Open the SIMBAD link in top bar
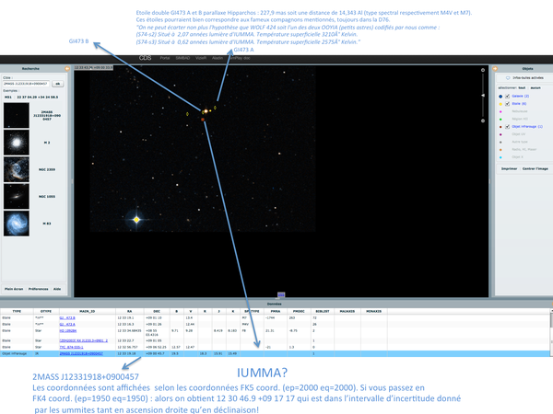553x414 pixels. pyautogui.click(x=182, y=58)
